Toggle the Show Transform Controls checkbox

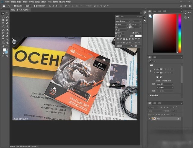[34, 6]
